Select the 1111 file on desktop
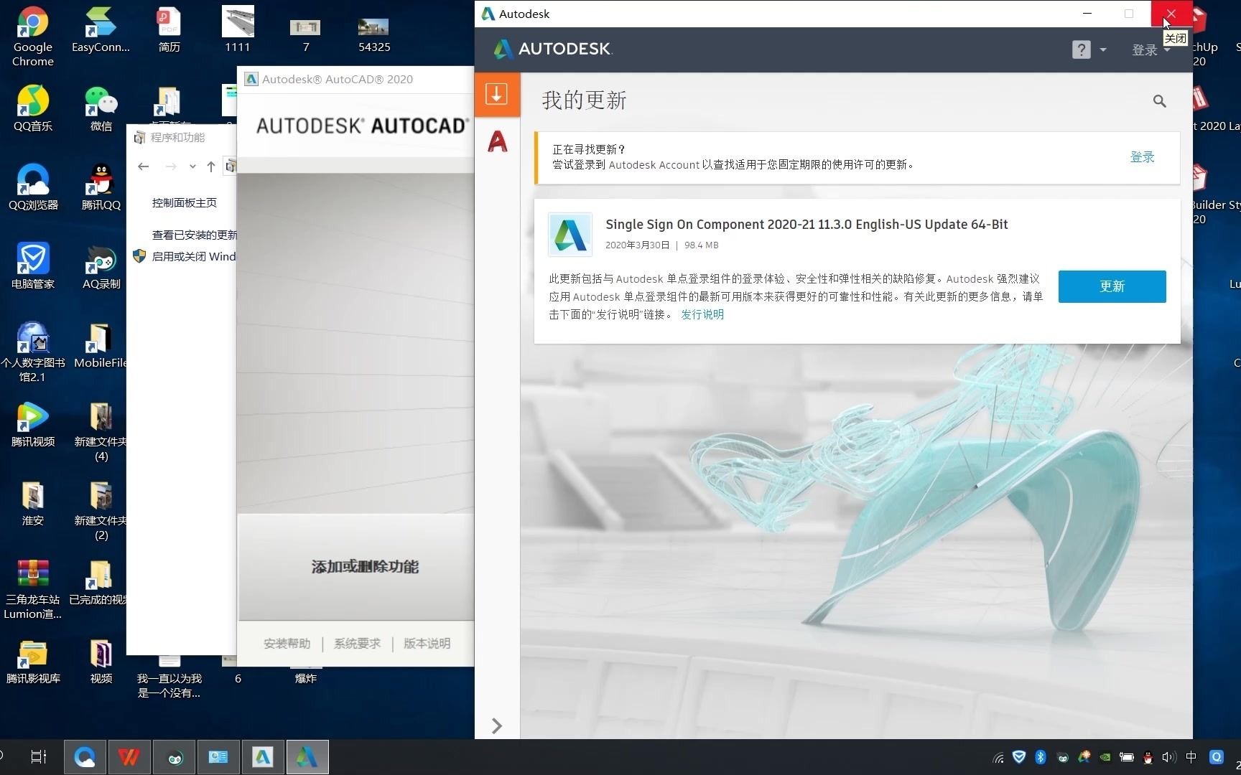 click(x=238, y=30)
